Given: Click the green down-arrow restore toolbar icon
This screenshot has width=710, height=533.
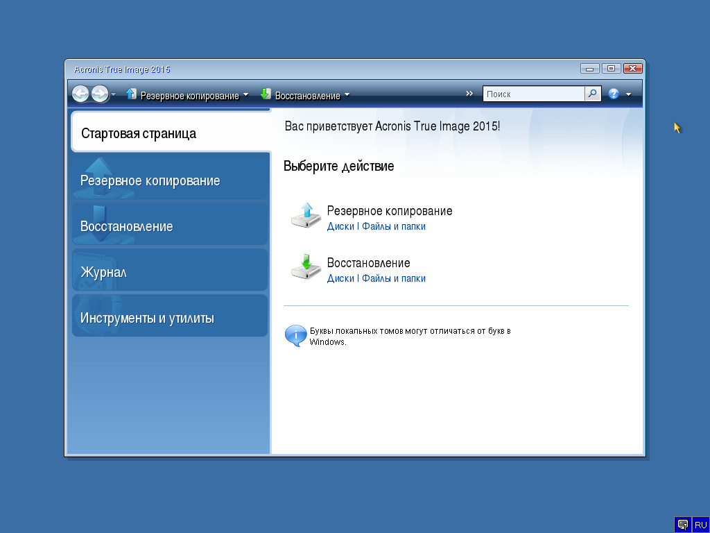Looking at the screenshot, I should pos(266,94).
